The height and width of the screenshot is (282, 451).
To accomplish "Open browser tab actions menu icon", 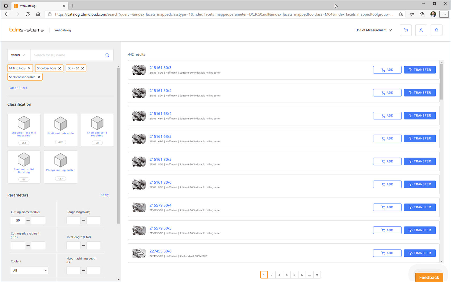I will coord(6,6).
